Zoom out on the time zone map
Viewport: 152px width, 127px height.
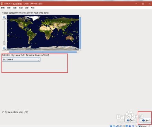coord(4,48)
